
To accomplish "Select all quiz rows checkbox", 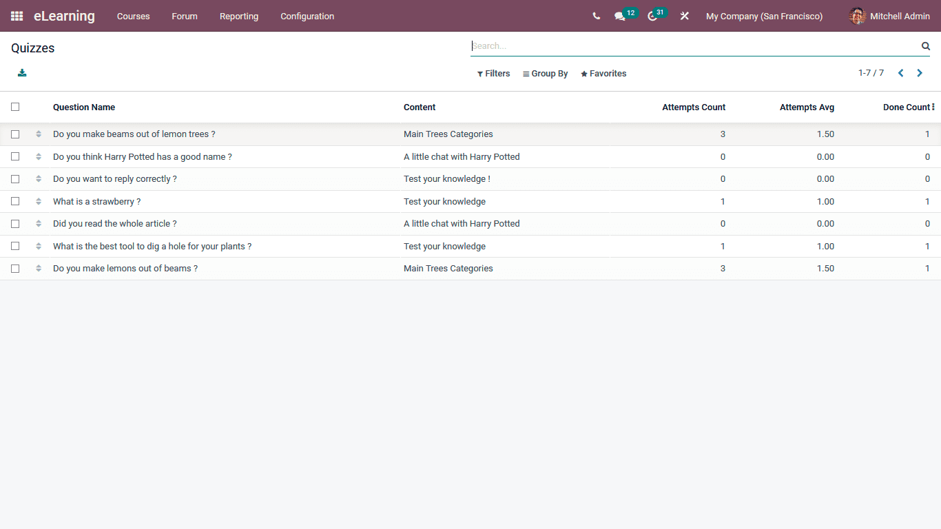I will pos(15,107).
